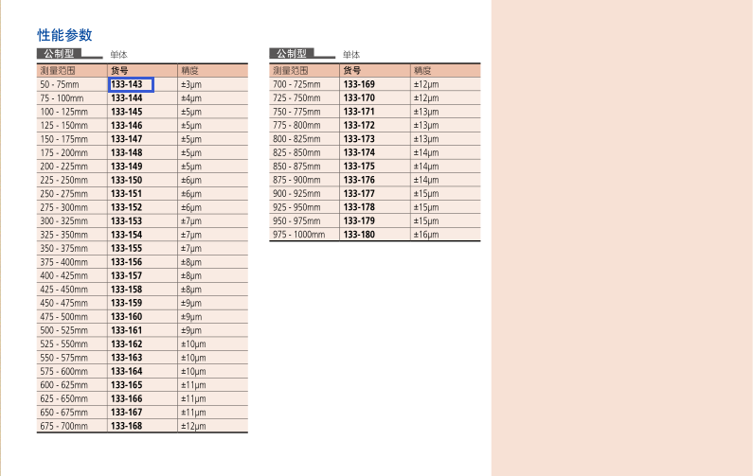Click part number 133-152

tap(126, 208)
